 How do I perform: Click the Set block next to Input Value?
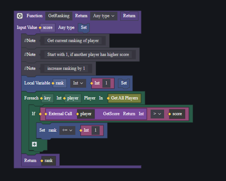(x=84, y=27)
